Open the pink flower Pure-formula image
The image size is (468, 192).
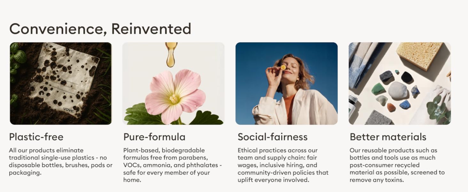click(x=174, y=84)
